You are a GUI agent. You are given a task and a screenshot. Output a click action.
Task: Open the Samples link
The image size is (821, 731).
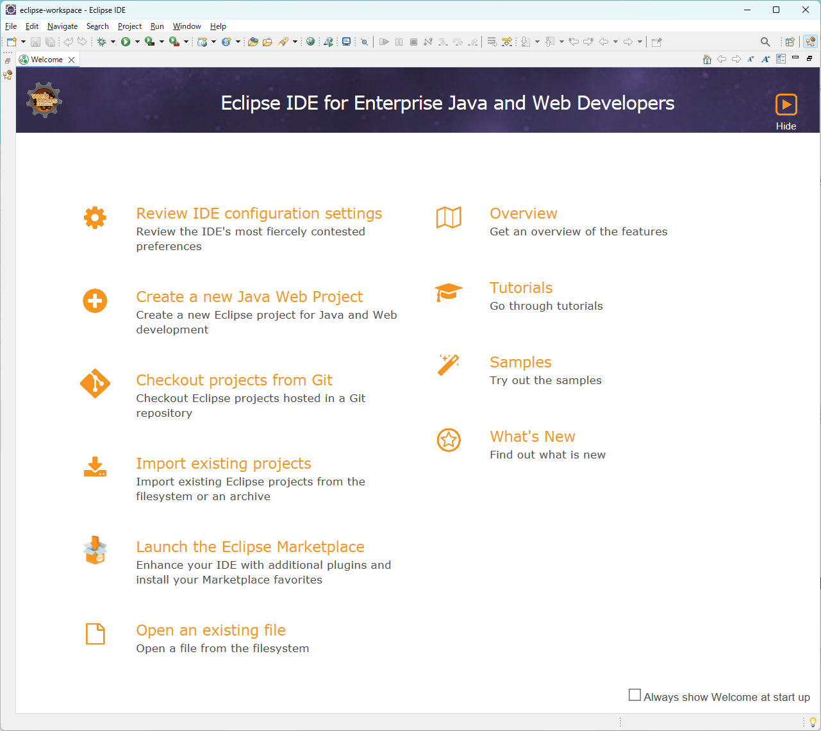[x=520, y=362]
